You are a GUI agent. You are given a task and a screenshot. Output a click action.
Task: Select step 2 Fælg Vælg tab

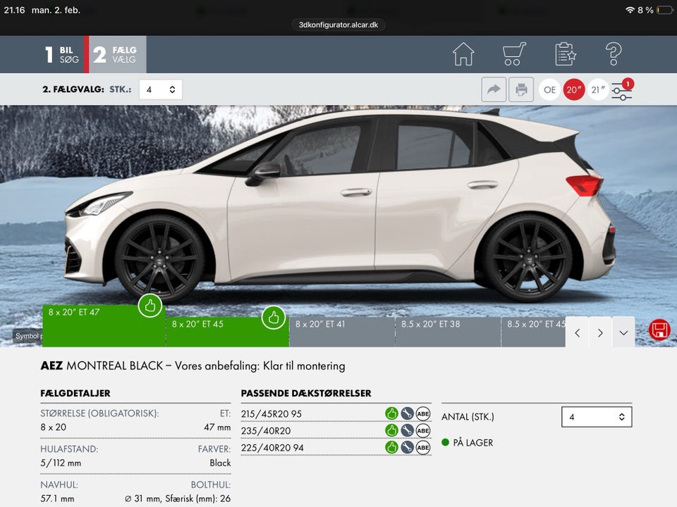tap(116, 55)
